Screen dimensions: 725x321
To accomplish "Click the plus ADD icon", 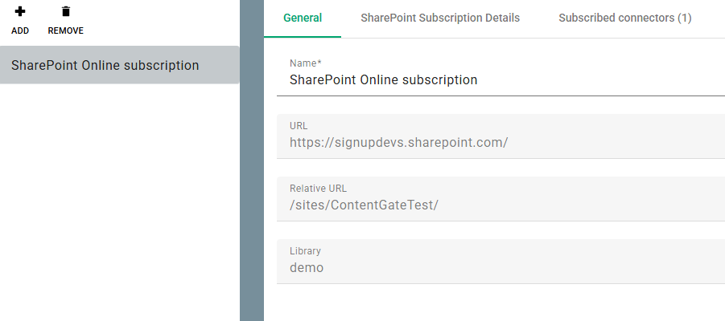I will (x=20, y=11).
